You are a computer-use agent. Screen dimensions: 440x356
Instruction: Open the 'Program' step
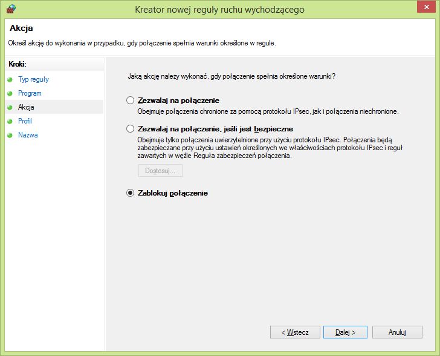[x=30, y=93]
